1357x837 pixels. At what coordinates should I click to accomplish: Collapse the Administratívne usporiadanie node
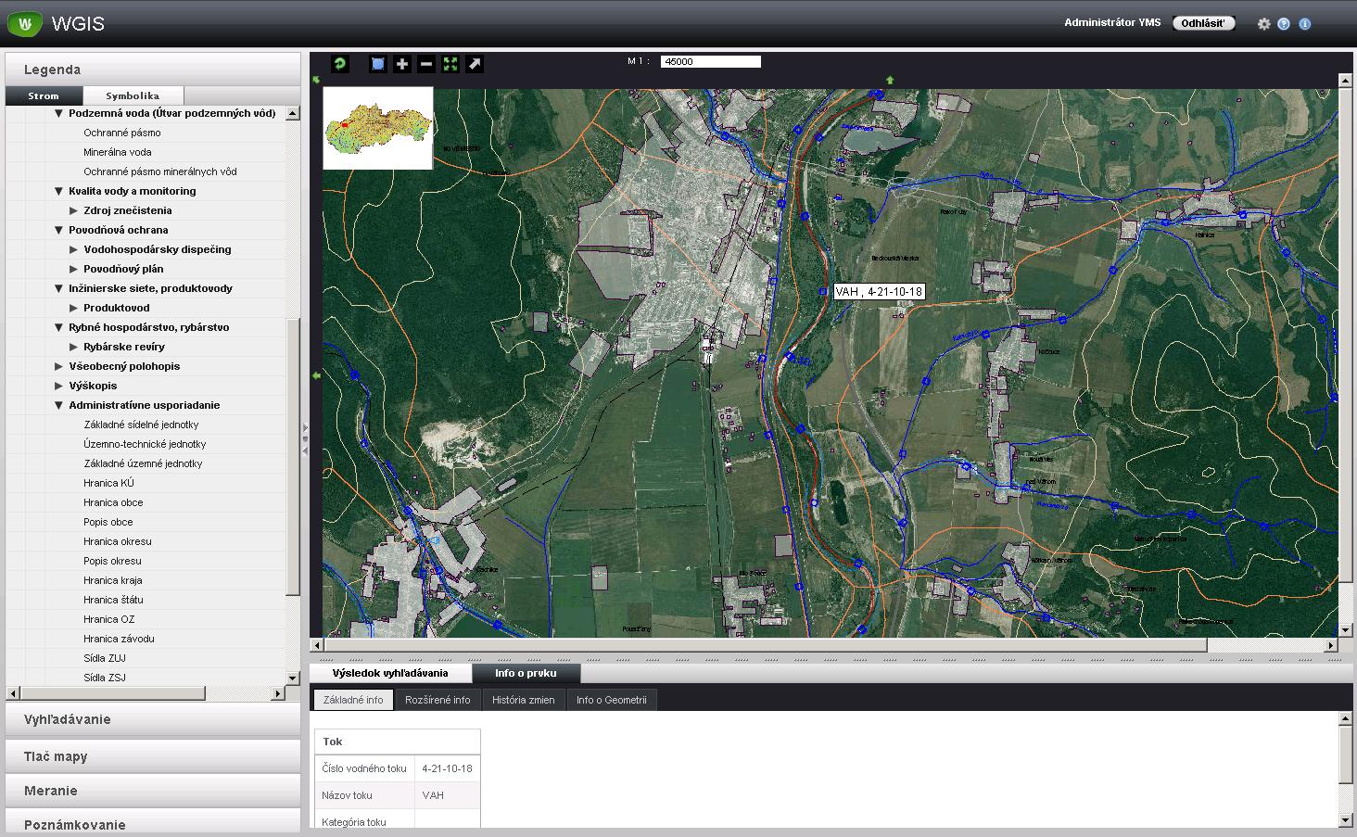point(59,405)
